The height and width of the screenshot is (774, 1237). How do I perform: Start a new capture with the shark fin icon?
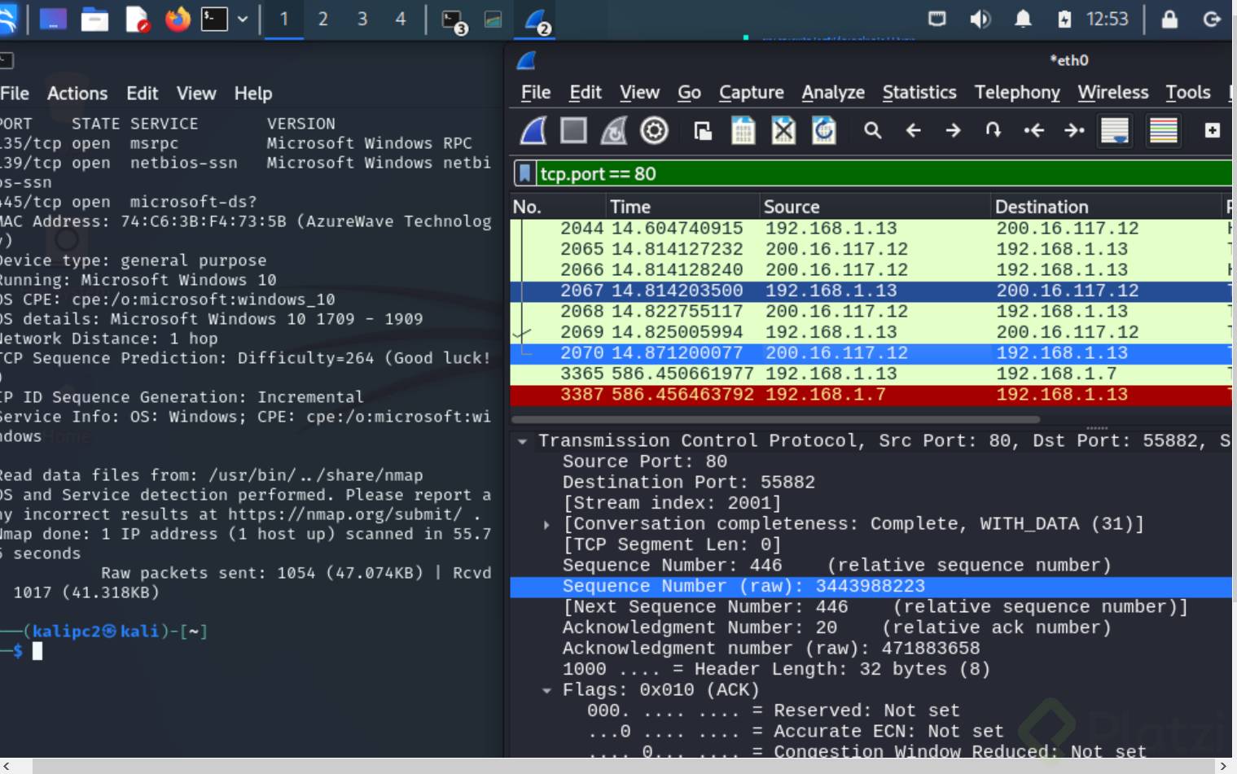(533, 130)
